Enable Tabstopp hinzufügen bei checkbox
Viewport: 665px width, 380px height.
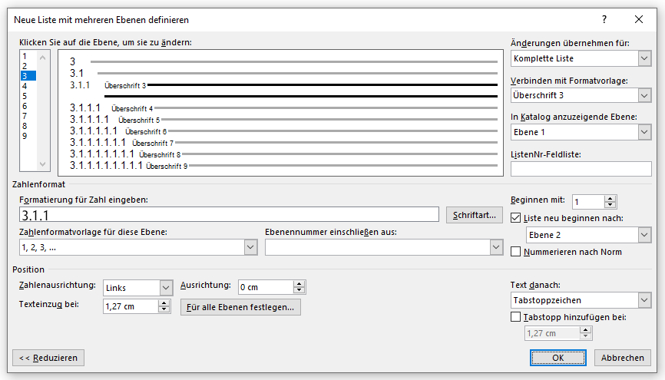click(515, 317)
